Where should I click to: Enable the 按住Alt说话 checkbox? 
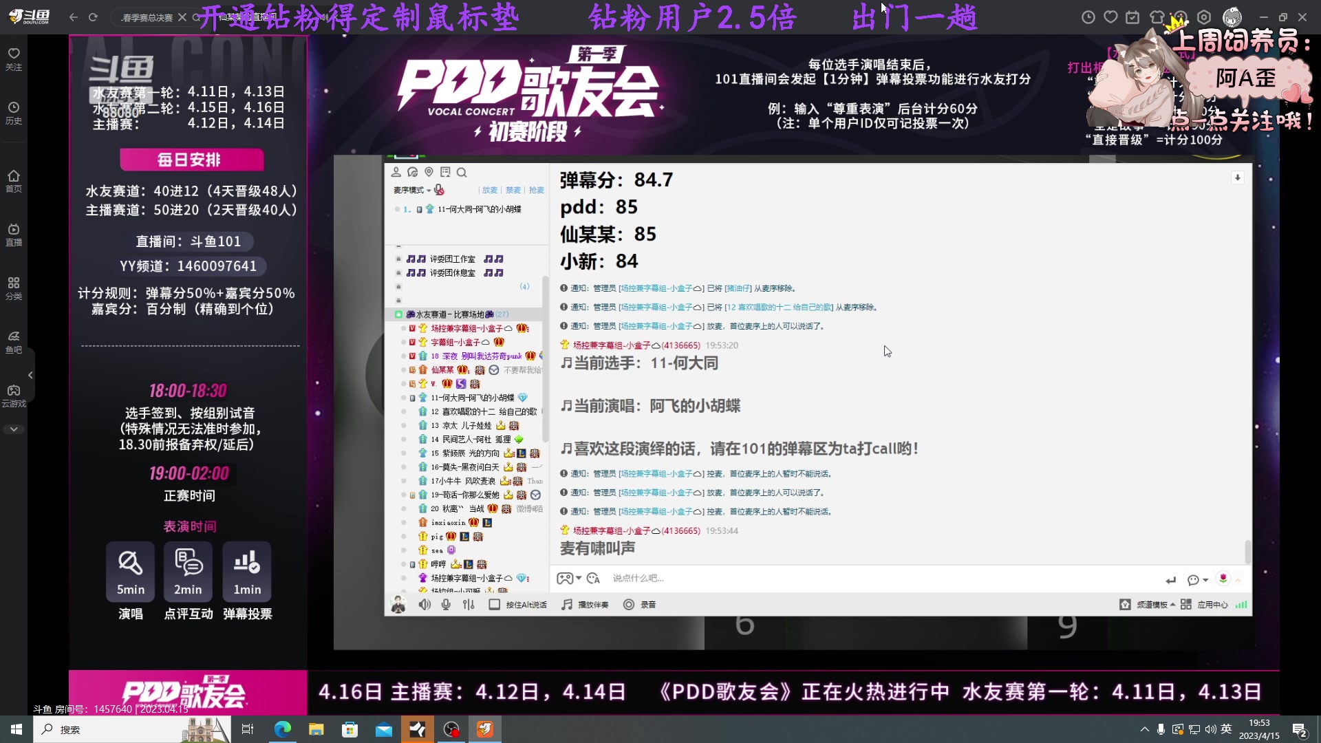[x=494, y=605]
